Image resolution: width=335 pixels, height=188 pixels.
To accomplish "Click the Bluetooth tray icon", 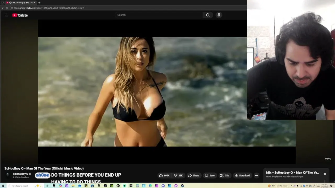I will (x=304, y=186).
